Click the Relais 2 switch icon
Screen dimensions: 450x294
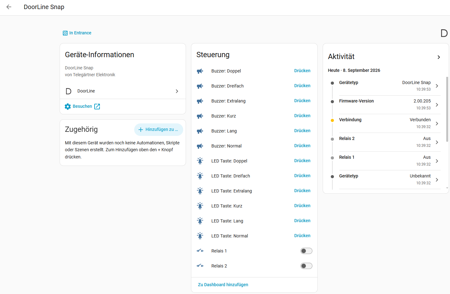[x=200, y=266]
